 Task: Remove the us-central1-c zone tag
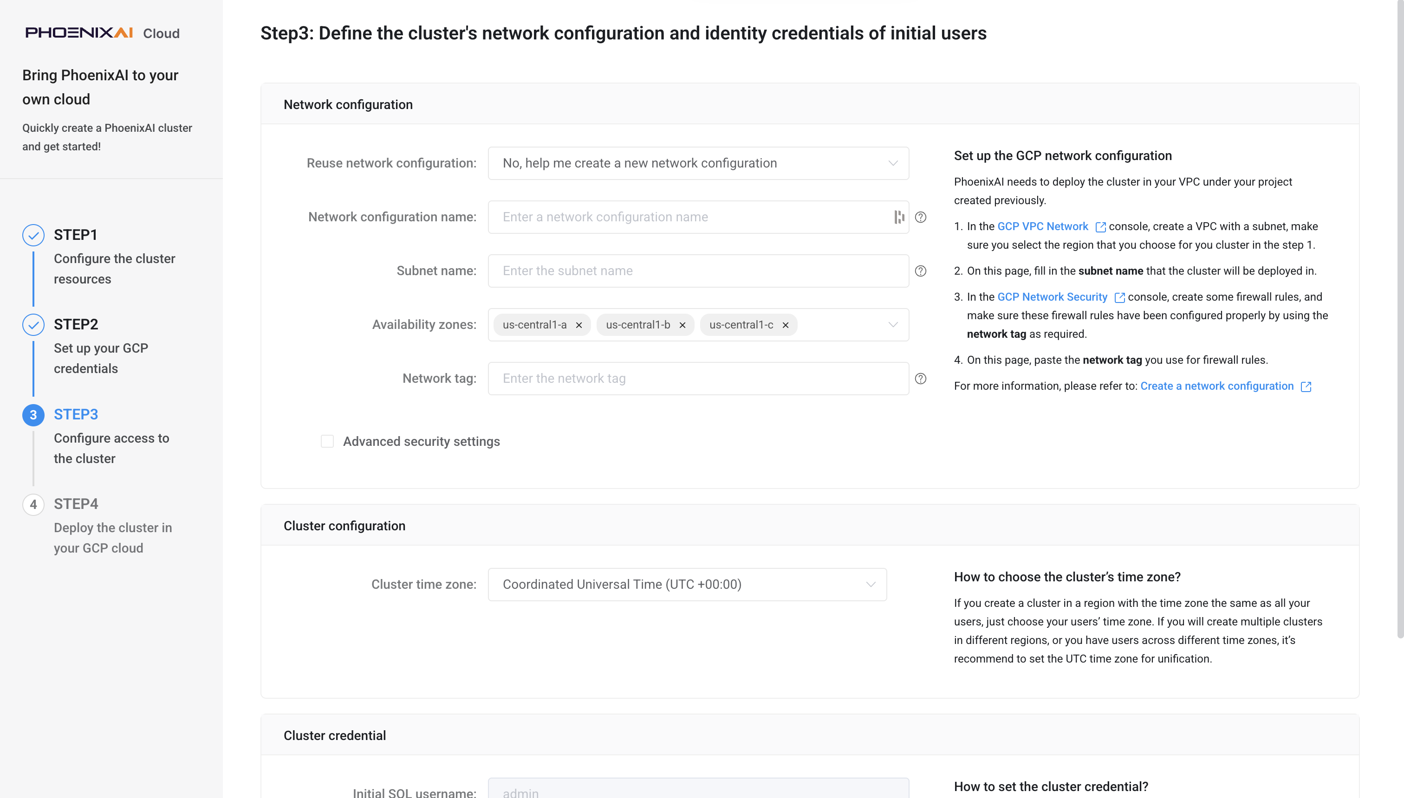click(x=786, y=325)
